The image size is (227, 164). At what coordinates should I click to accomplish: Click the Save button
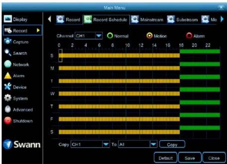coord(190,158)
